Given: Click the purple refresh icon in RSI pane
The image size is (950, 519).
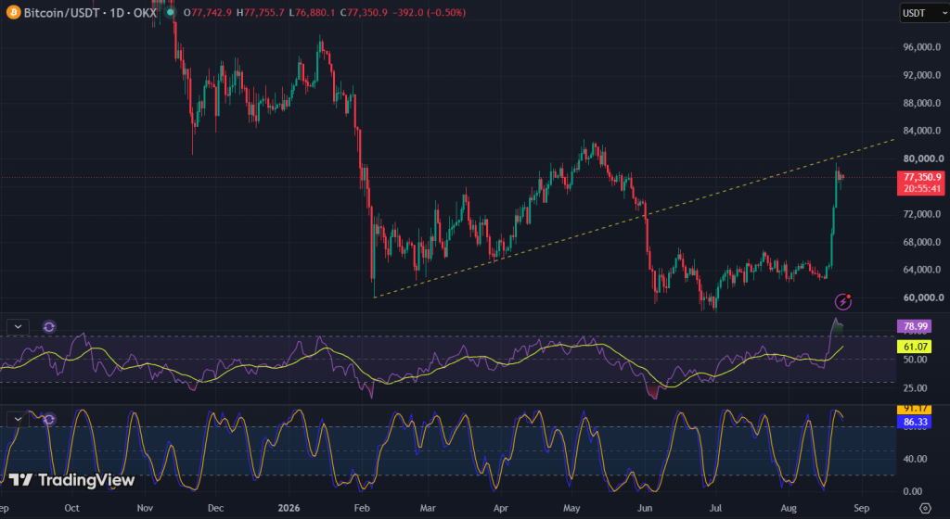Looking at the screenshot, I should click(49, 326).
